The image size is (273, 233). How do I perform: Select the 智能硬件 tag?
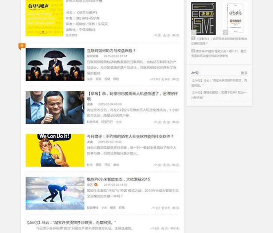tap(92, 208)
